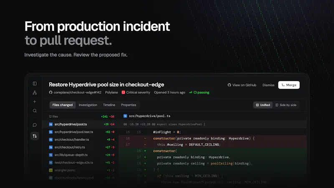Click the TS icon of src/checkout/handler.ts
334x188 pixels.
[51, 140]
